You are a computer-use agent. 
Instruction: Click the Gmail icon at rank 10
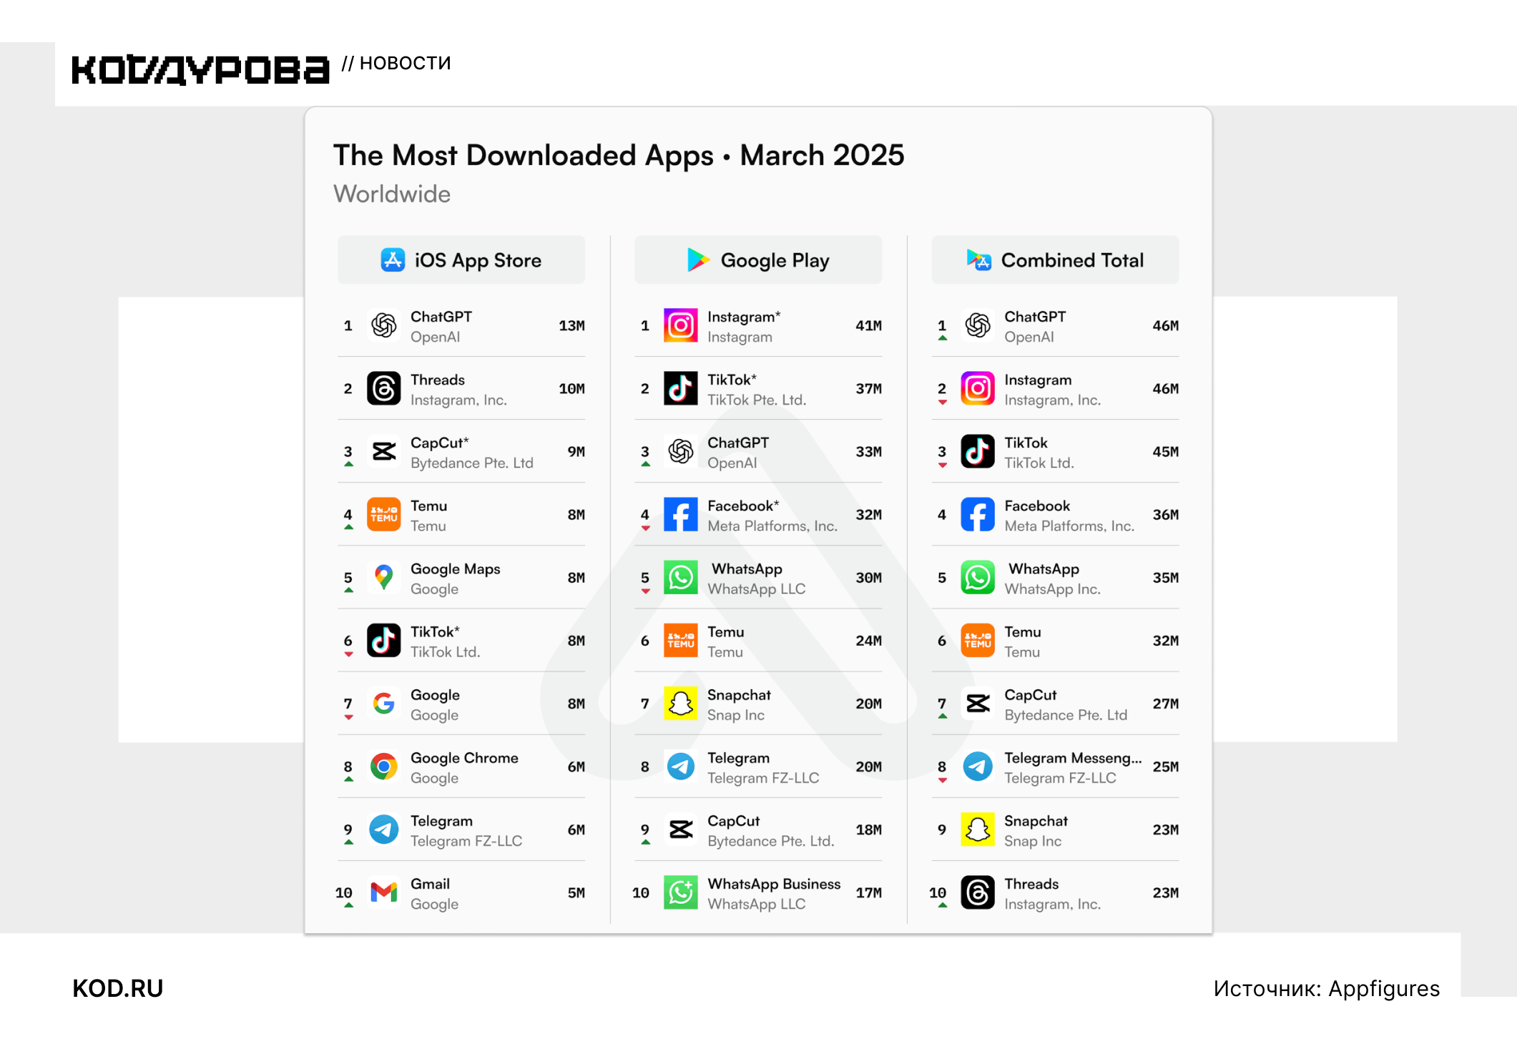point(384,892)
